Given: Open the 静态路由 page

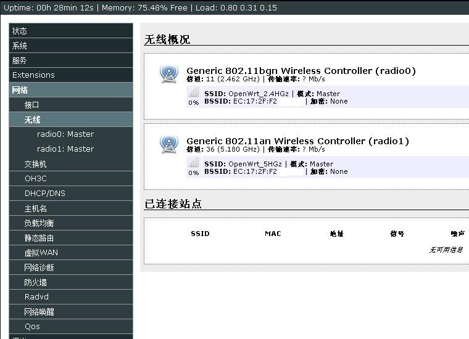Looking at the screenshot, I should coord(71,238).
